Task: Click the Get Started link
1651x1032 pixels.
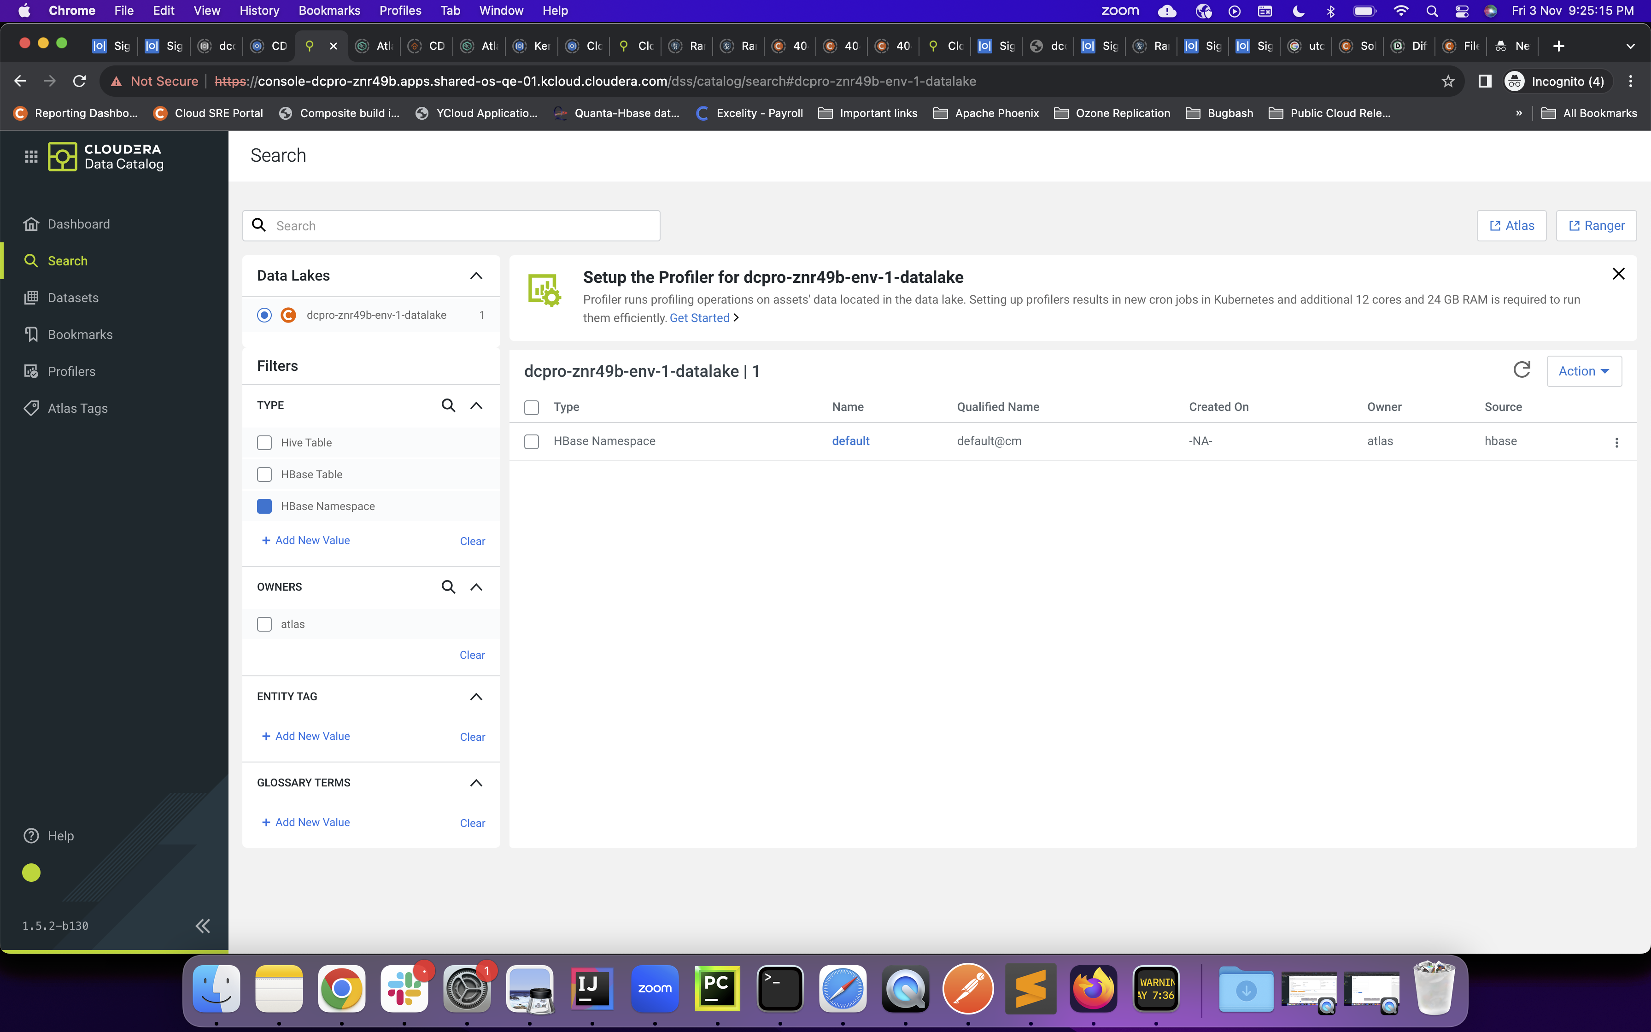Action: click(x=699, y=318)
